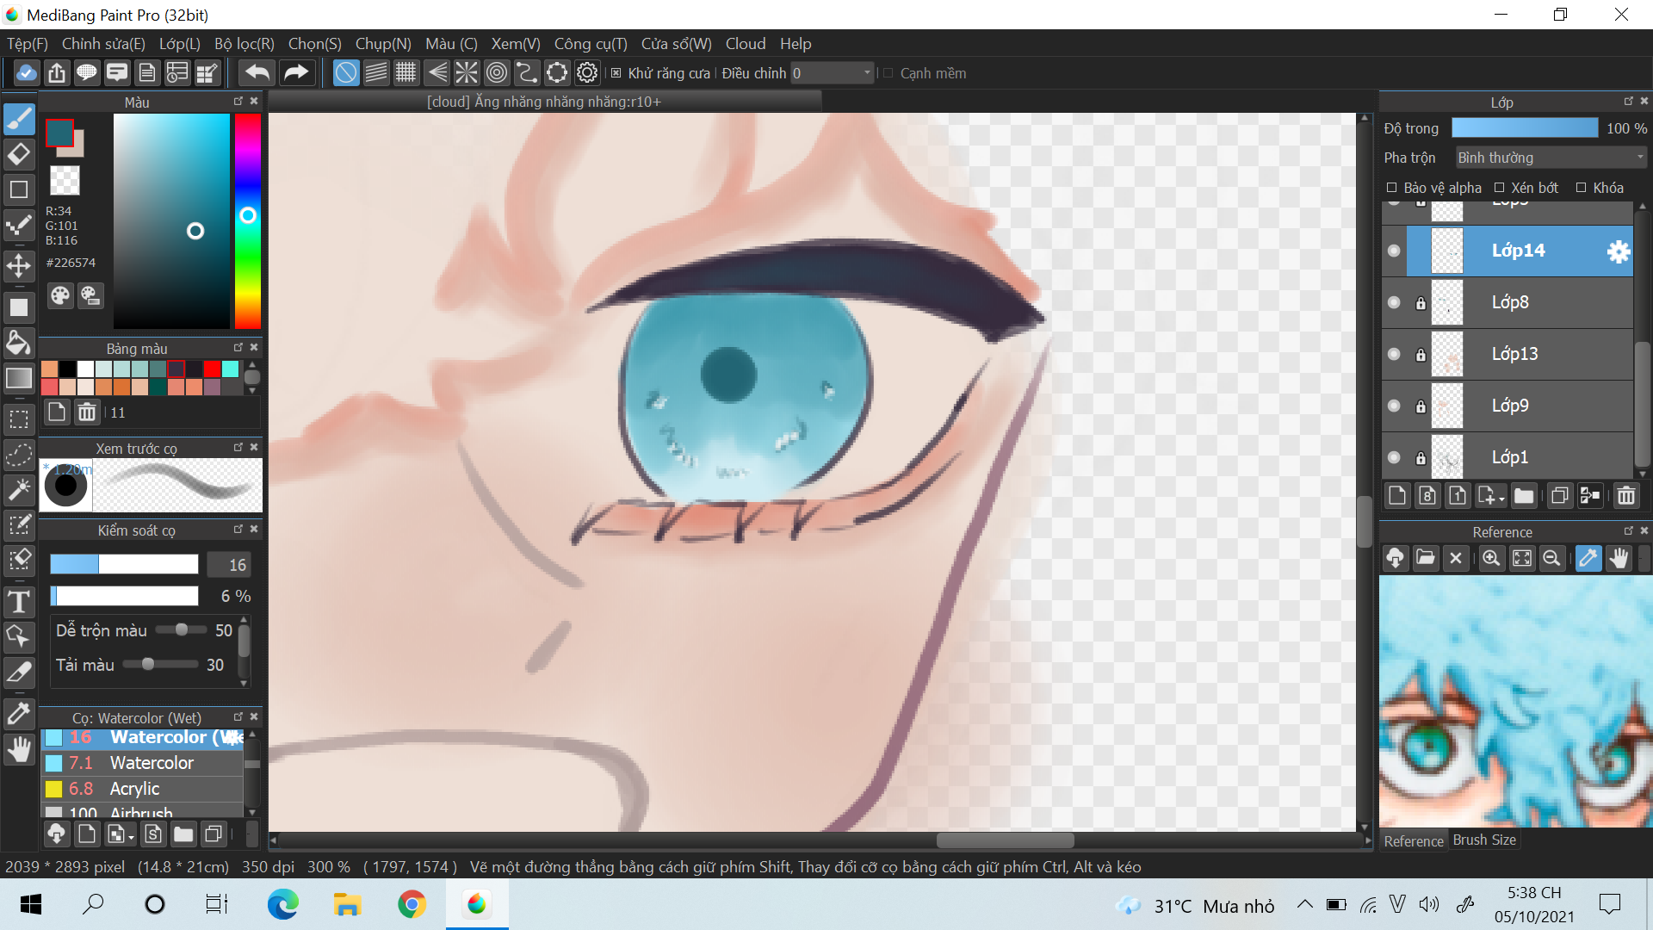Select the Bucket fill tool
The image size is (1653, 930).
pos(19,344)
